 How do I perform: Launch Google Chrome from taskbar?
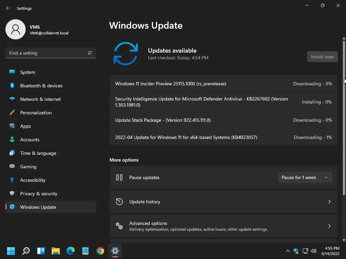click(100, 251)
